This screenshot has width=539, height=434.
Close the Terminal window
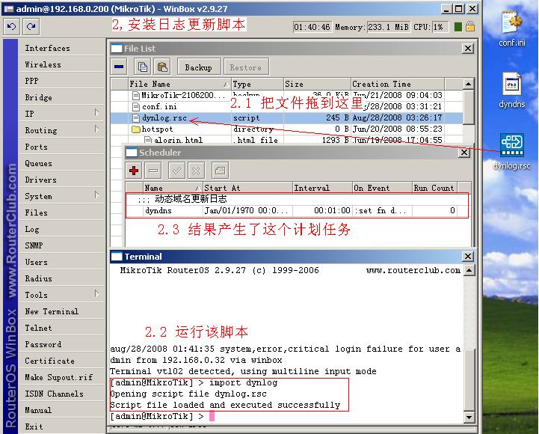[x=468, y=256]
